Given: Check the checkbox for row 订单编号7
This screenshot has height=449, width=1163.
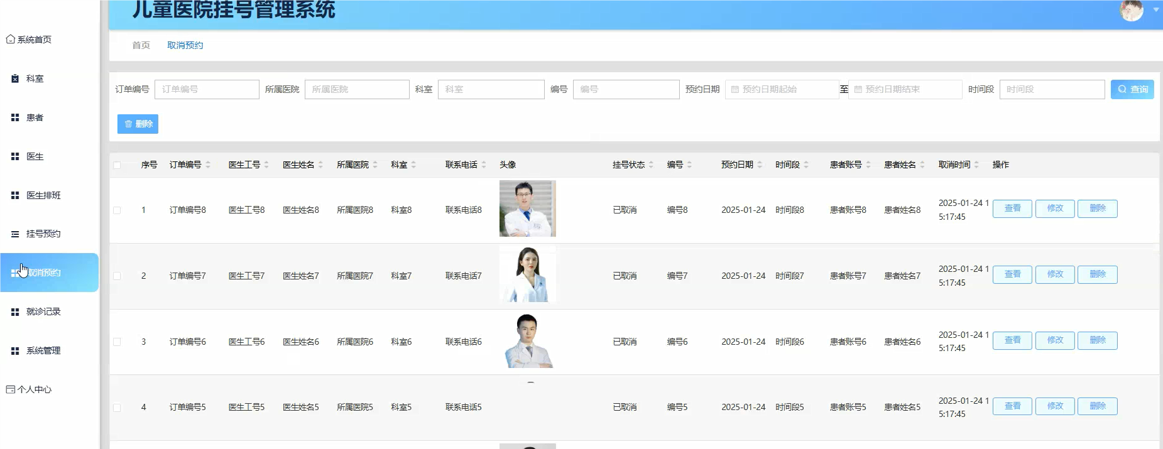Looking at the screenshot, I should [117, 276].
